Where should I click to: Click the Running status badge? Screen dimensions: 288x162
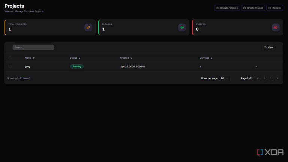point(77,67)
